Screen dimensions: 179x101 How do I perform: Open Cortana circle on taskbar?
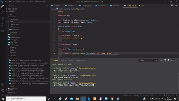(48, 98)
